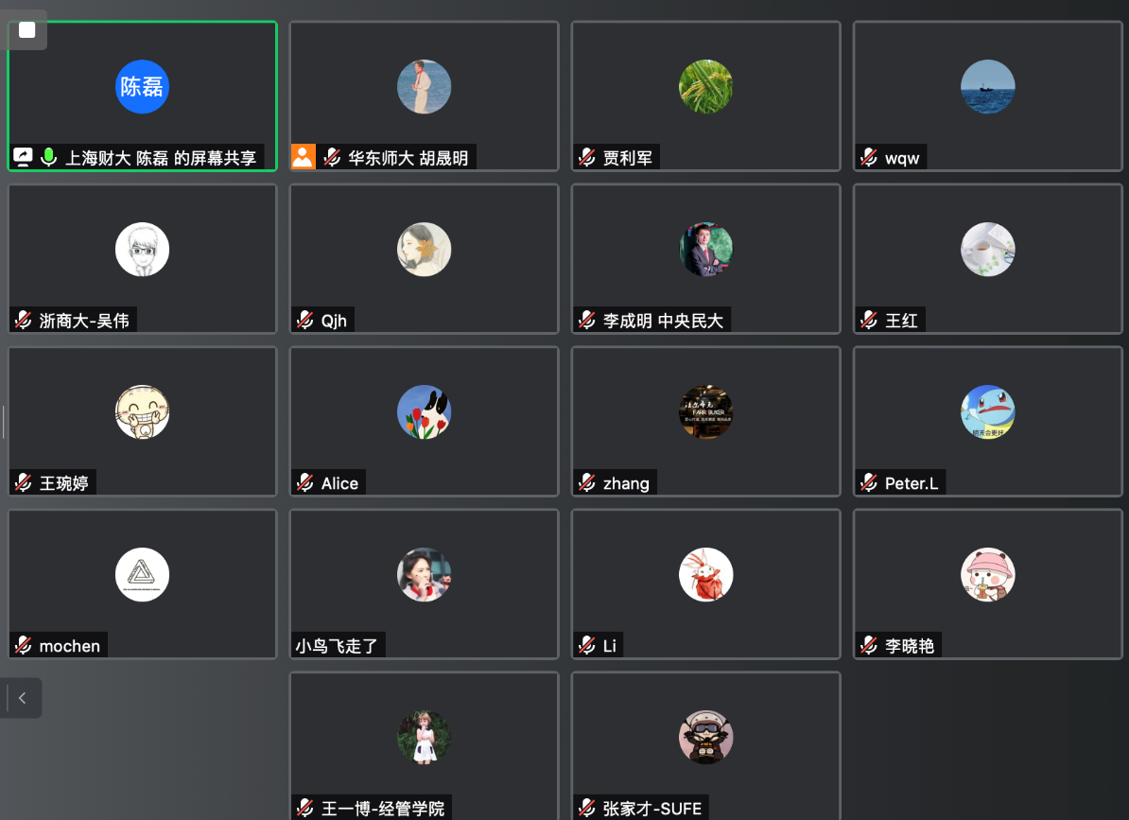Click the green microphone icon of 陈磊
The width and height of the screenshot is (1129, 820).
point(49,157)
